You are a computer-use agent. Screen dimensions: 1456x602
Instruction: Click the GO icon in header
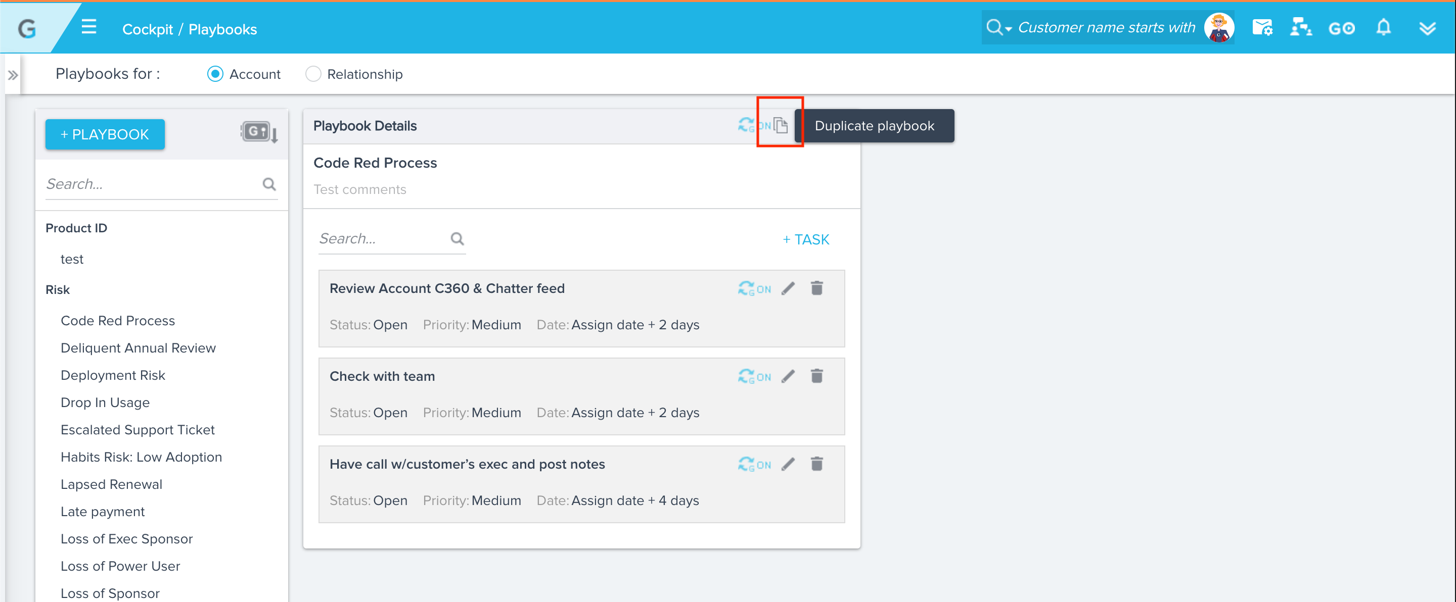pyautogui.click(x=1341, y=28)
